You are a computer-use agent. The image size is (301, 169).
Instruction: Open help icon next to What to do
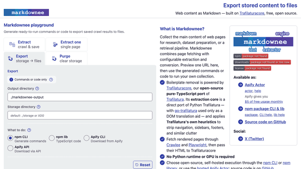[29, 130]
